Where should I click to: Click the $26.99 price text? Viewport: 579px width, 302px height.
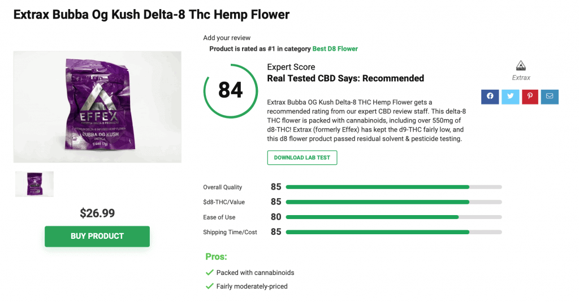(x=97, y=213)
